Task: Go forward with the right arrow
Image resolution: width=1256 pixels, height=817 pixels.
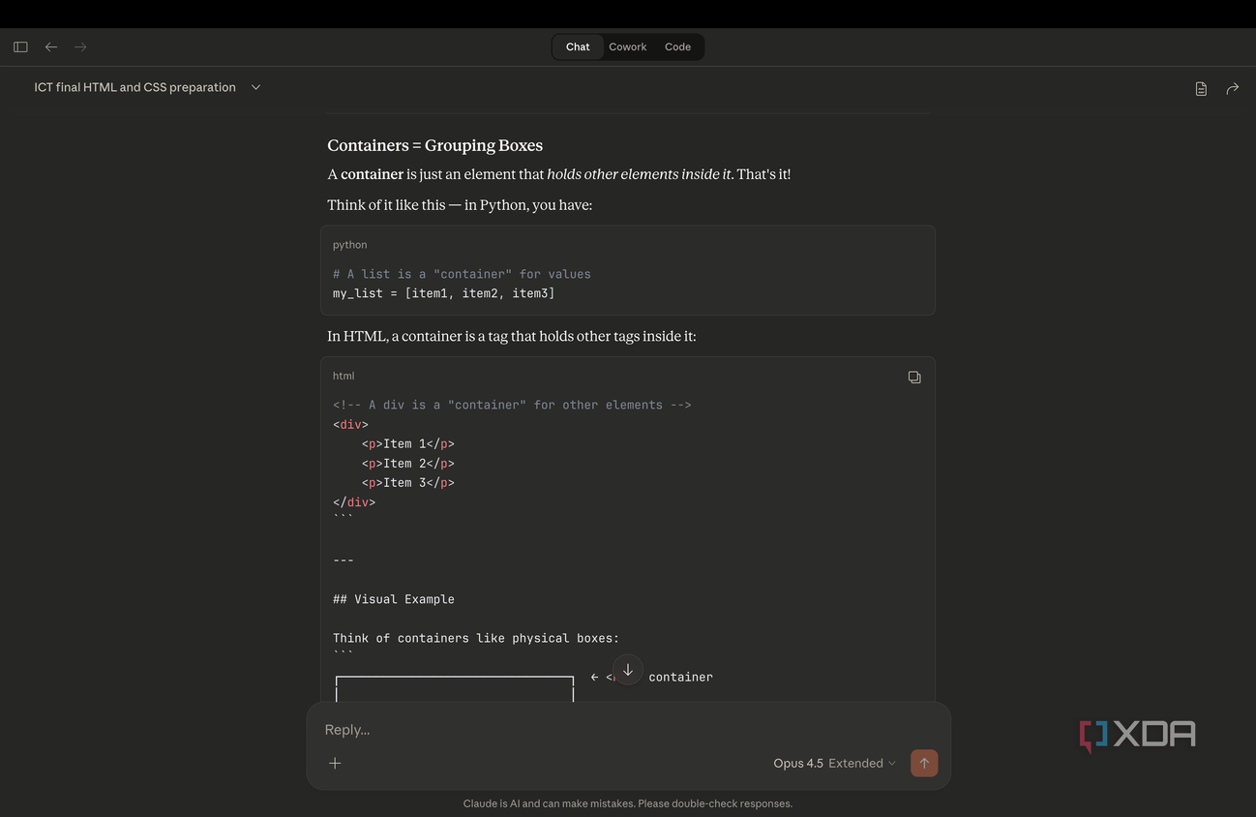Action: (80, 46)
